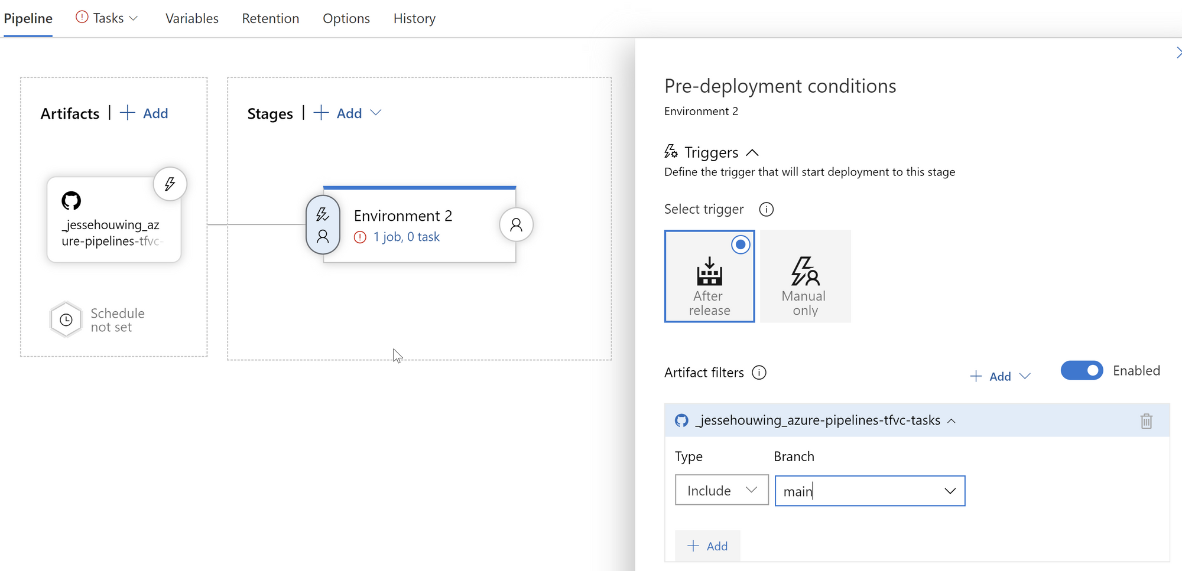
Task: Expand the Branch combo box arrow
Action: pyautogui.click(x=950, y=491)
